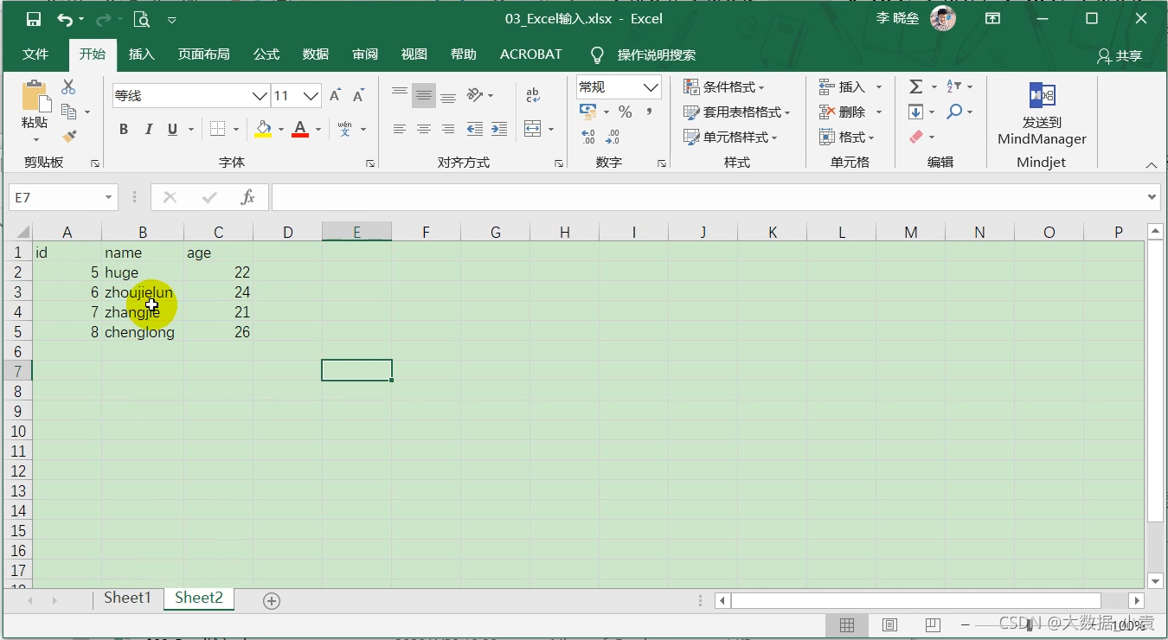Click the Insert Function fx icon
This screenshot has height=640, width=1168.
click(x=247, y=197)
